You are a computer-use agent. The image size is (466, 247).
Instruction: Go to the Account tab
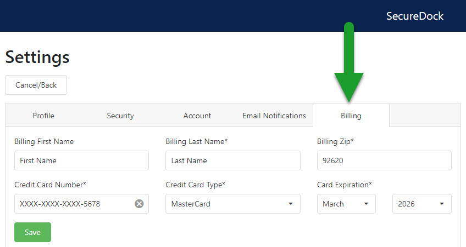point(197,116)
